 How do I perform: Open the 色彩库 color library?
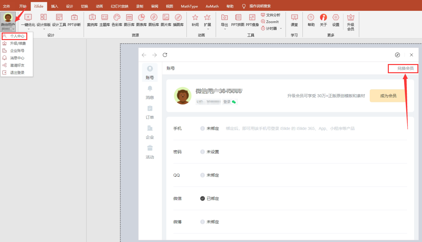tap(117, 20)
